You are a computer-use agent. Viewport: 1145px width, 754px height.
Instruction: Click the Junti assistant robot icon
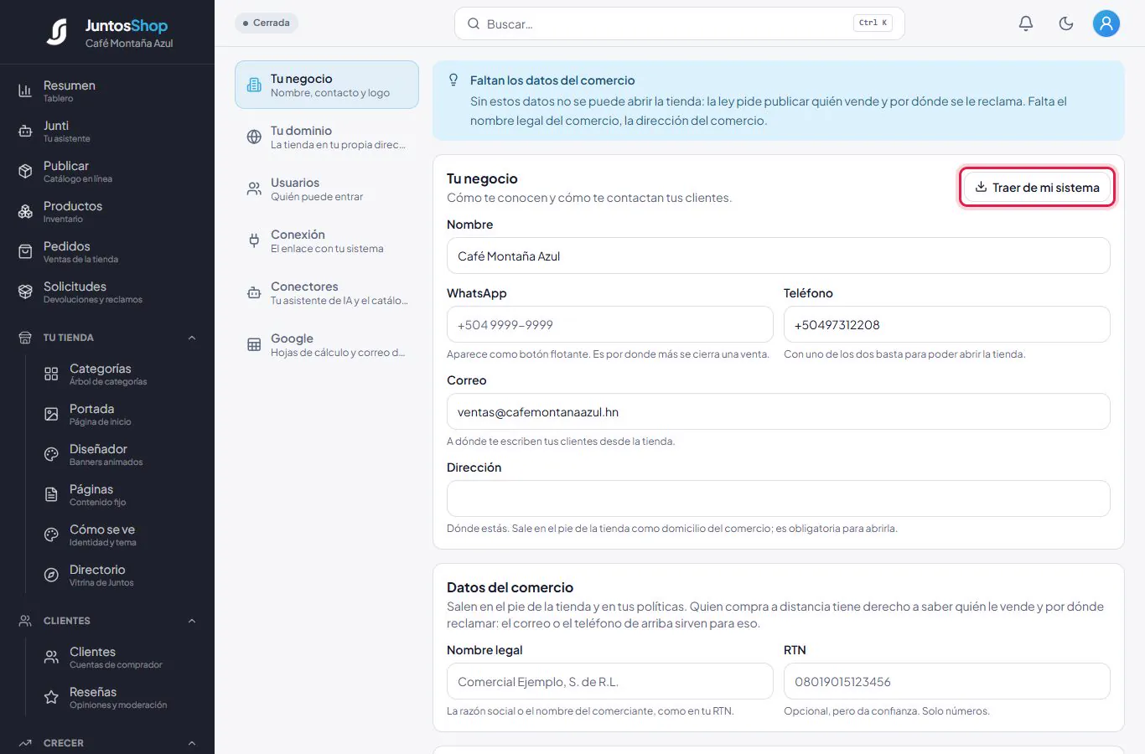[25, 131]
